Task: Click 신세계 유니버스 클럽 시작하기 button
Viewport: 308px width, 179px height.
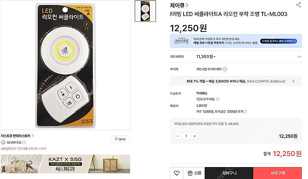Action: pyautogui.click(x=280, y=41)
